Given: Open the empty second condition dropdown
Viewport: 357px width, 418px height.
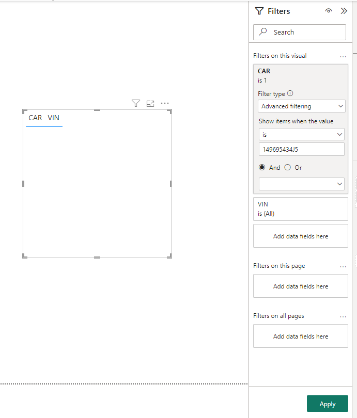Looking at the screenshot, I should 302,184.
